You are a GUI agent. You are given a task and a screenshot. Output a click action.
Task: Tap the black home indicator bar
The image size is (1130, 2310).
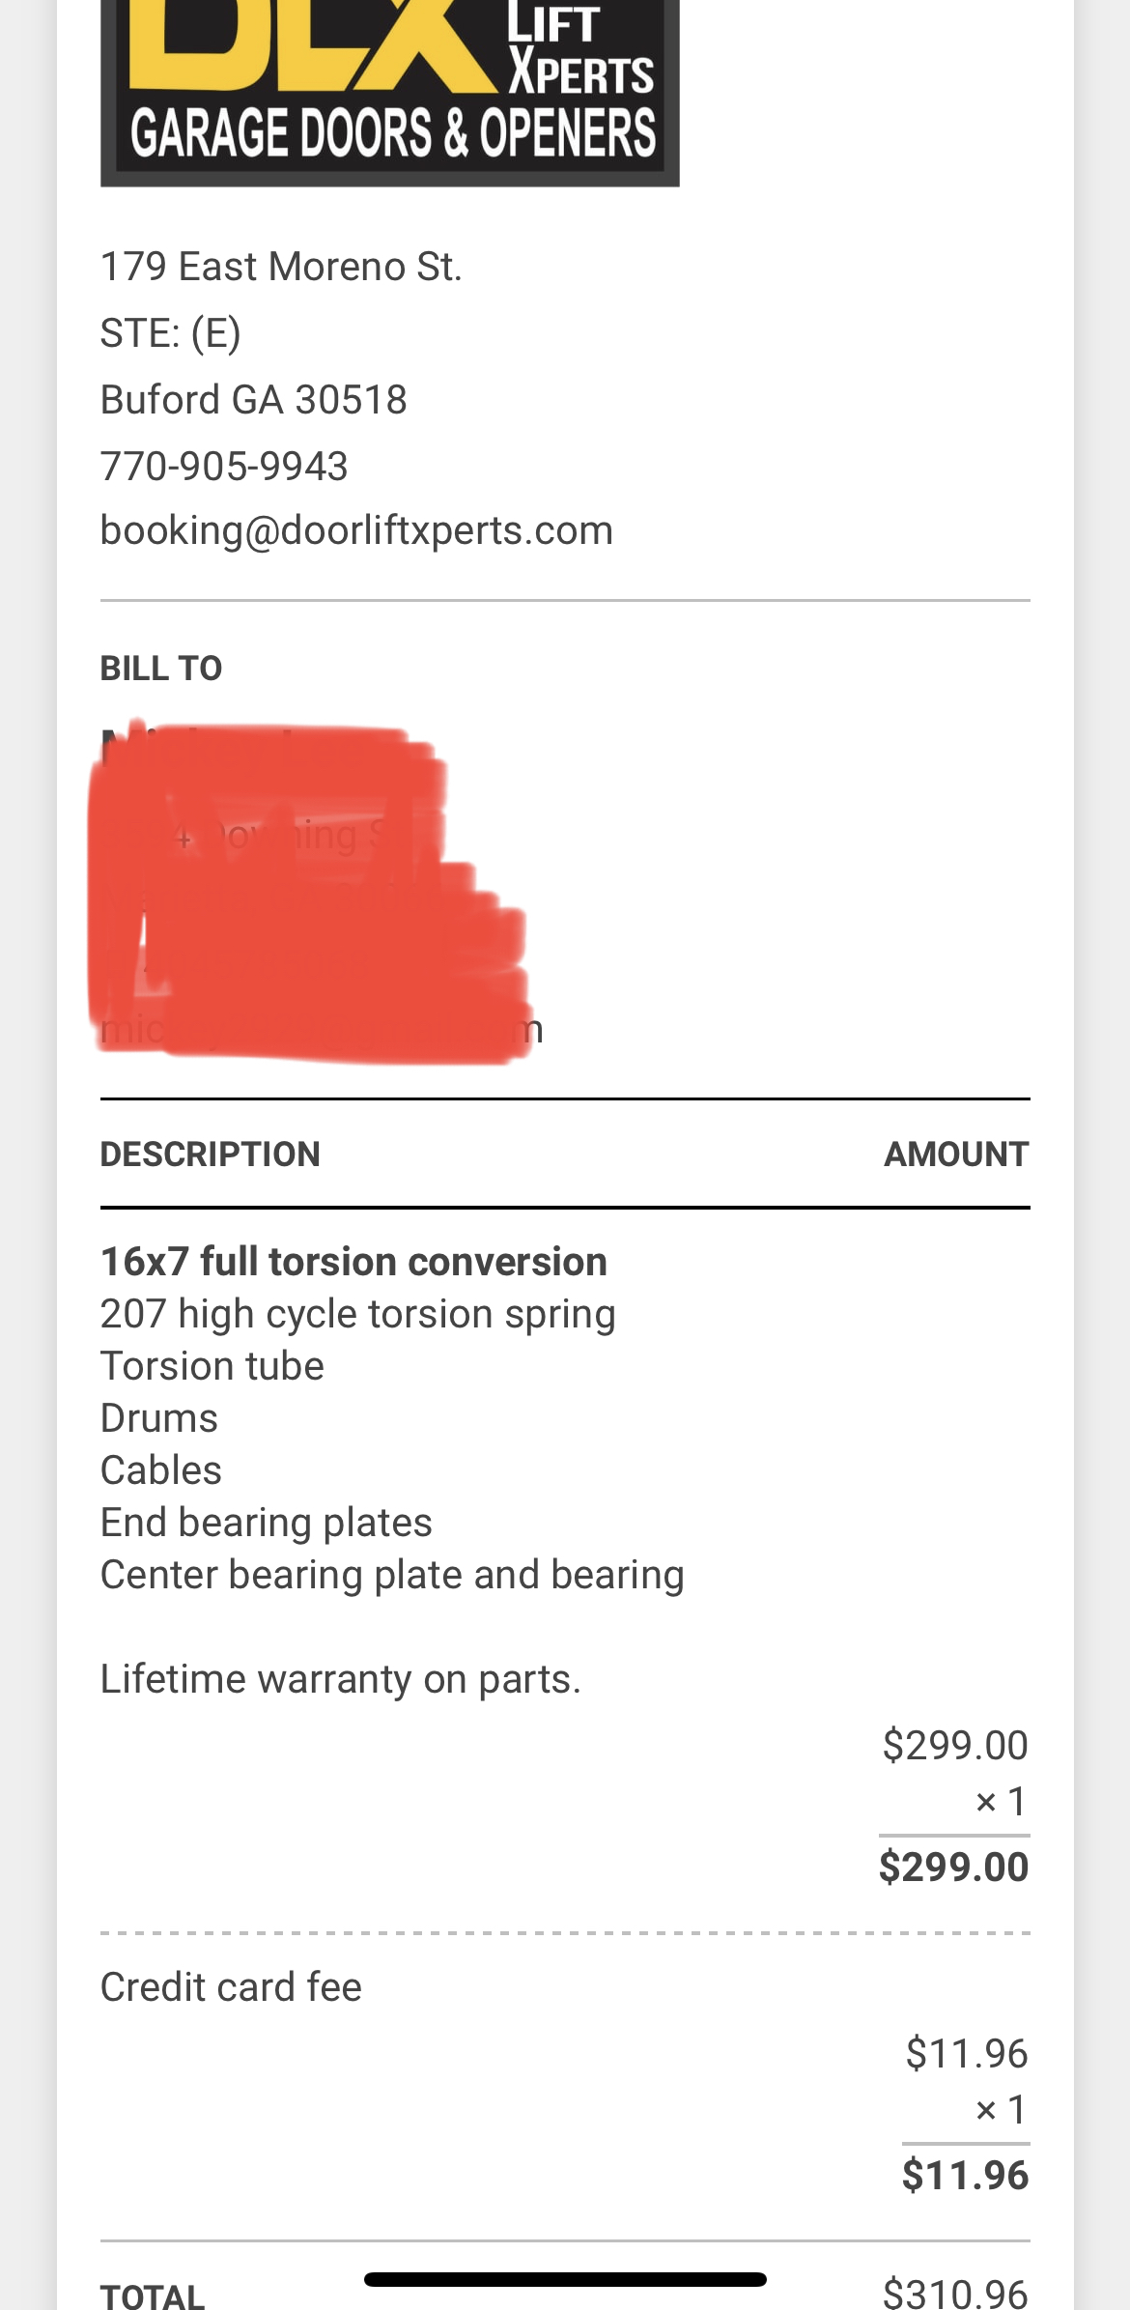(565, 2280)
